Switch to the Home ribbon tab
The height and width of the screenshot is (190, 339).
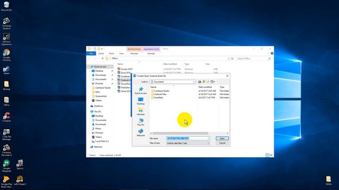101,53
